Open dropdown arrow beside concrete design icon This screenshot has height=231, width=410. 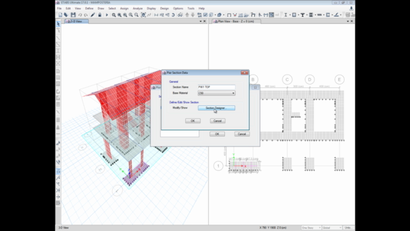(299, 15)
